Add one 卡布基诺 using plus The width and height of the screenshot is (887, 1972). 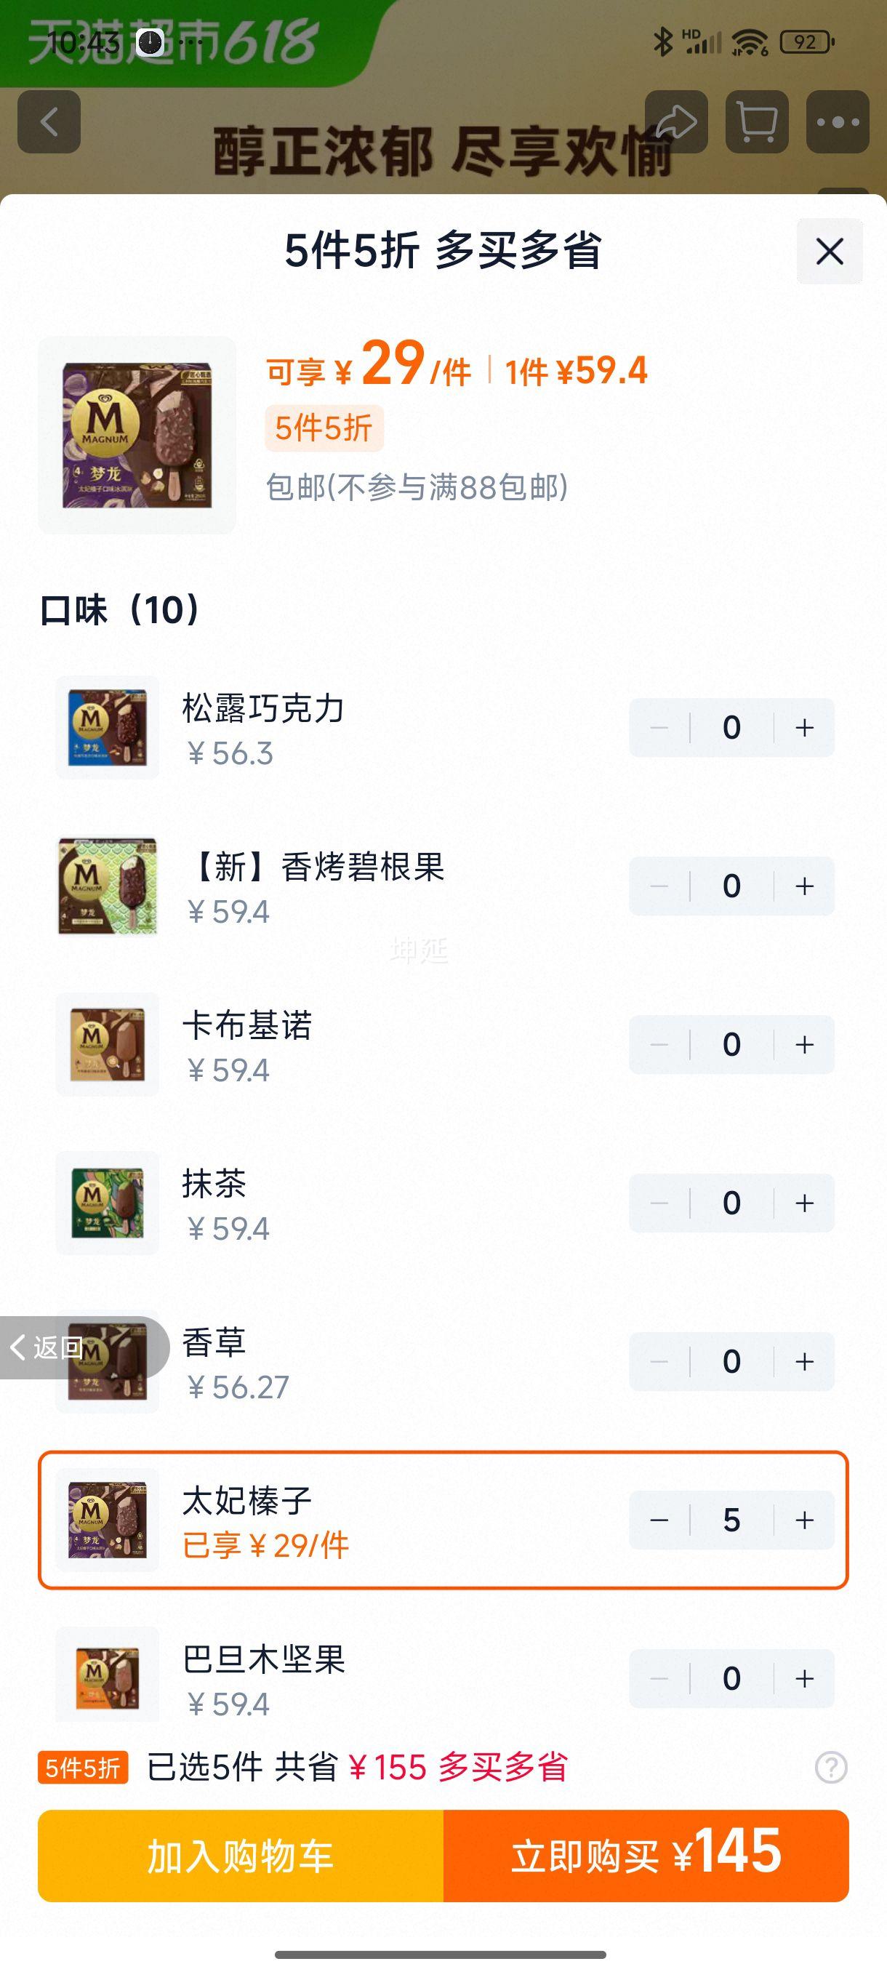pyautogui.click(x=804, y=1044)
